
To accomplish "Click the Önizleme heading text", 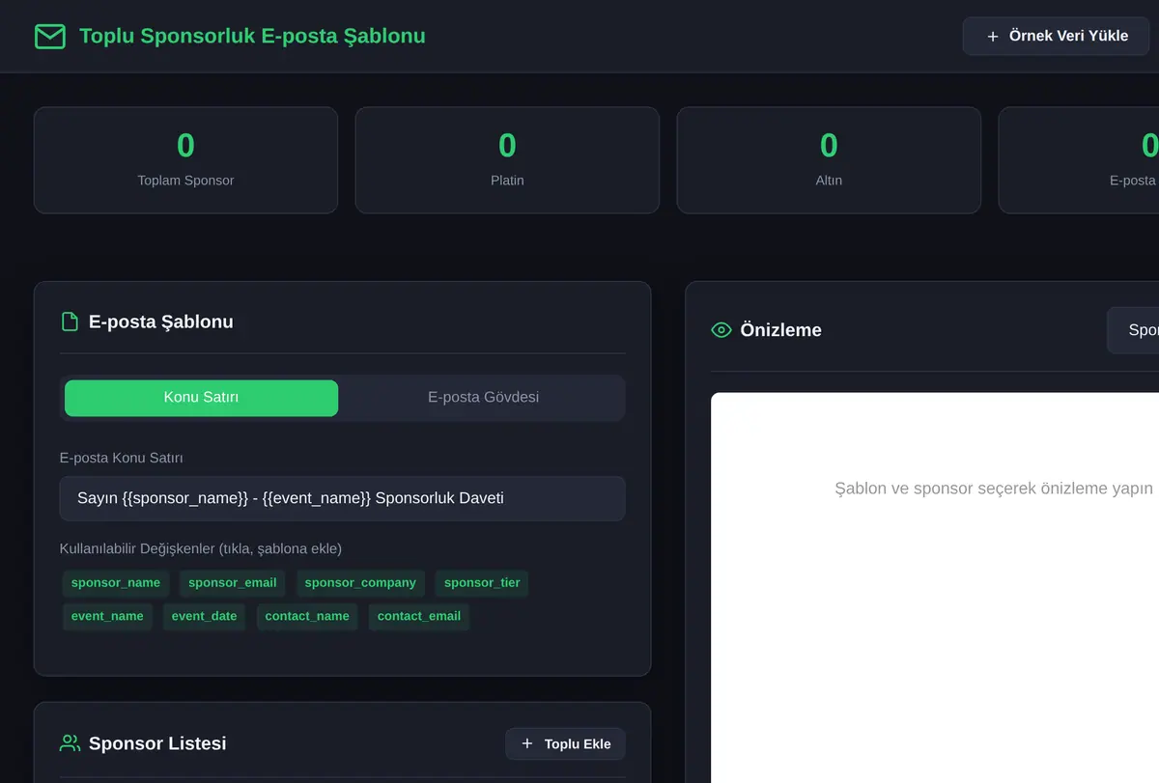I will point(780,330).
